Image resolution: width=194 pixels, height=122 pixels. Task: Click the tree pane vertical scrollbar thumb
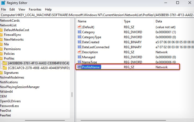(x=72, y=95)
